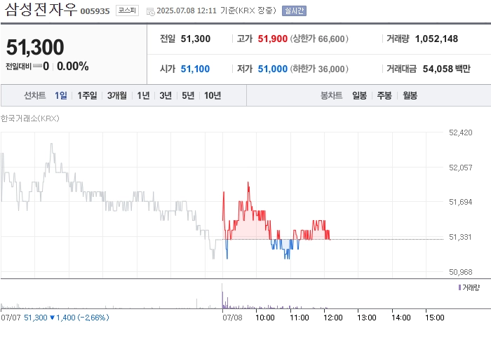Click the 10:00 time axis label

point(265,318)
